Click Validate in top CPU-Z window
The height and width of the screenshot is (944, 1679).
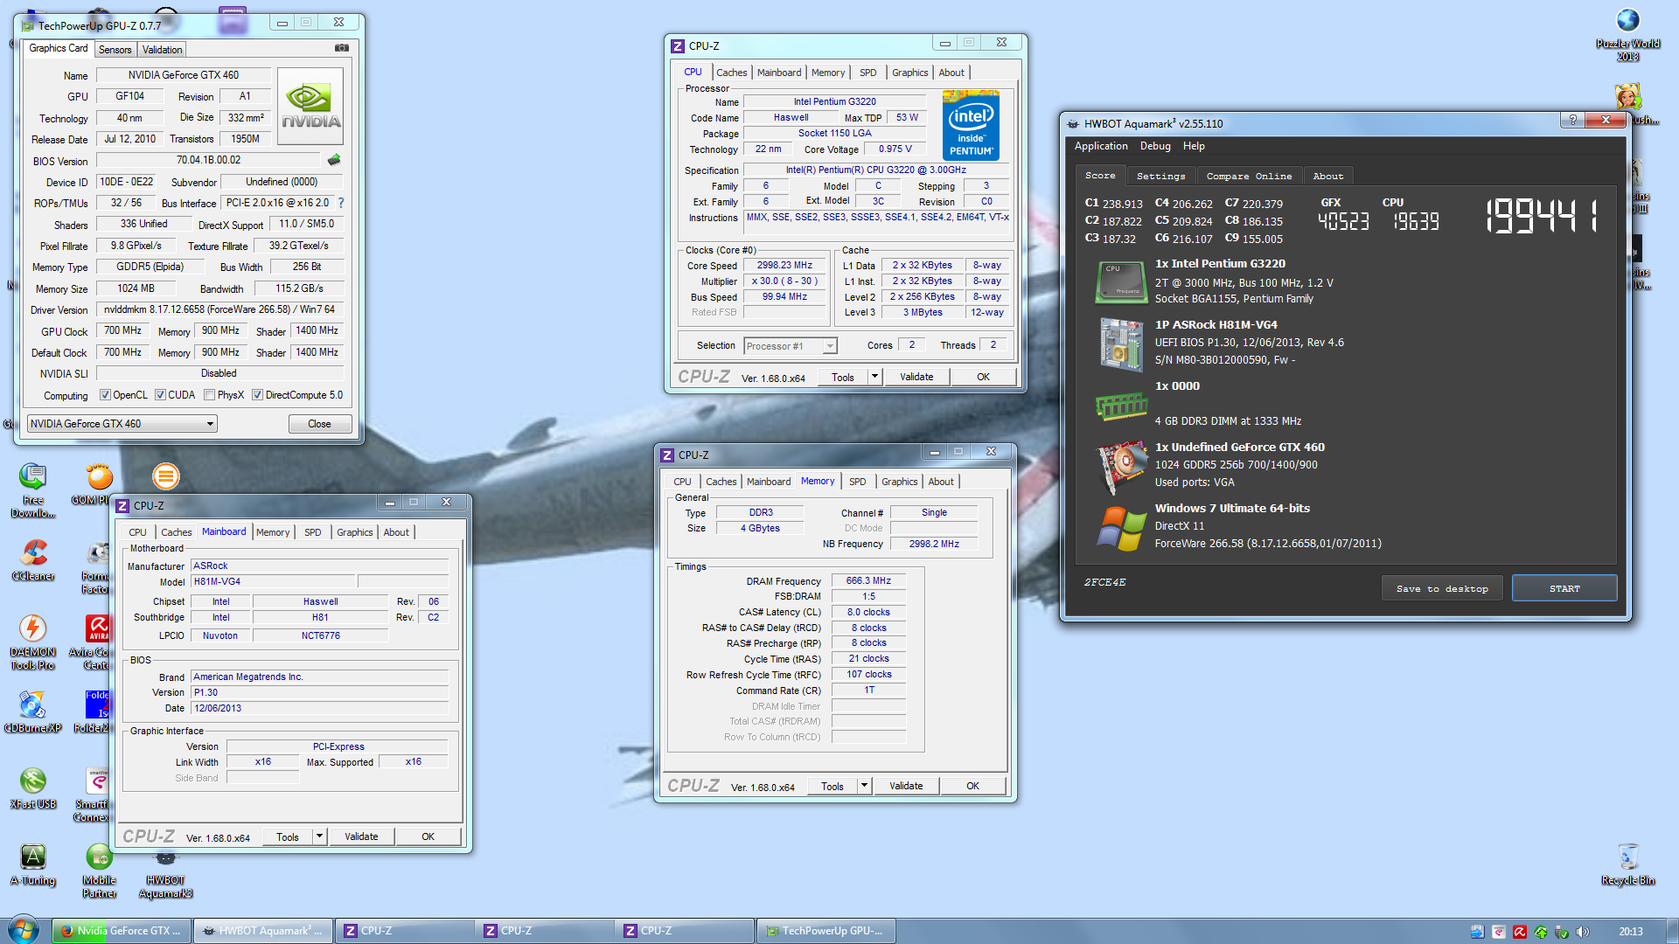916,377
